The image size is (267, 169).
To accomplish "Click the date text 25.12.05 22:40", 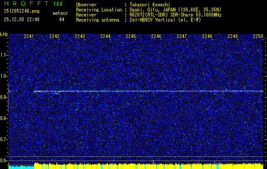I will point(22,19).
